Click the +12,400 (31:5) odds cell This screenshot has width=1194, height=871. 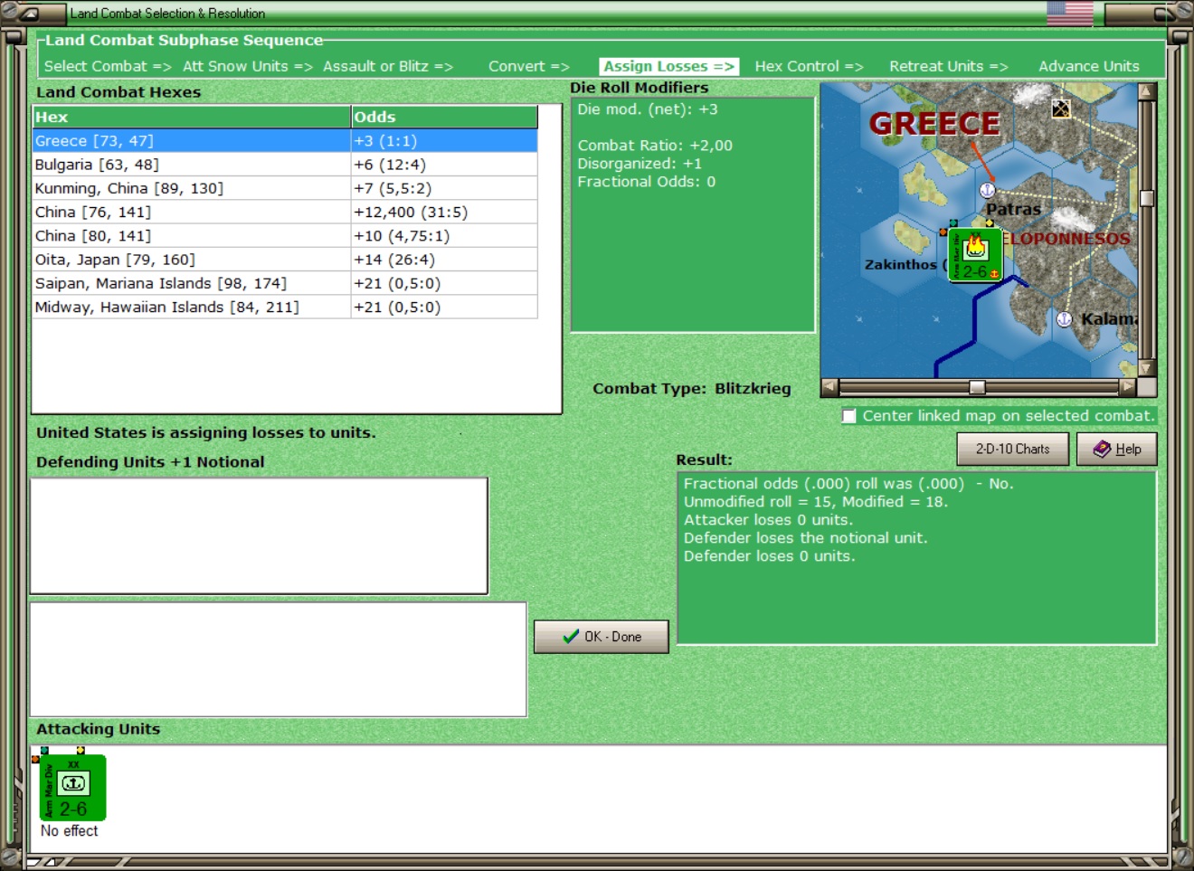444,212
